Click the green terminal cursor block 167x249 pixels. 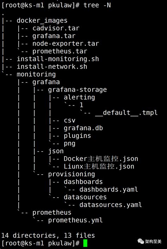point(85,243)
